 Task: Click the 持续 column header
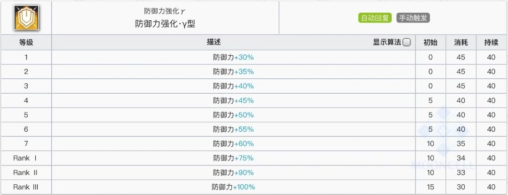[x=491, y=42]
